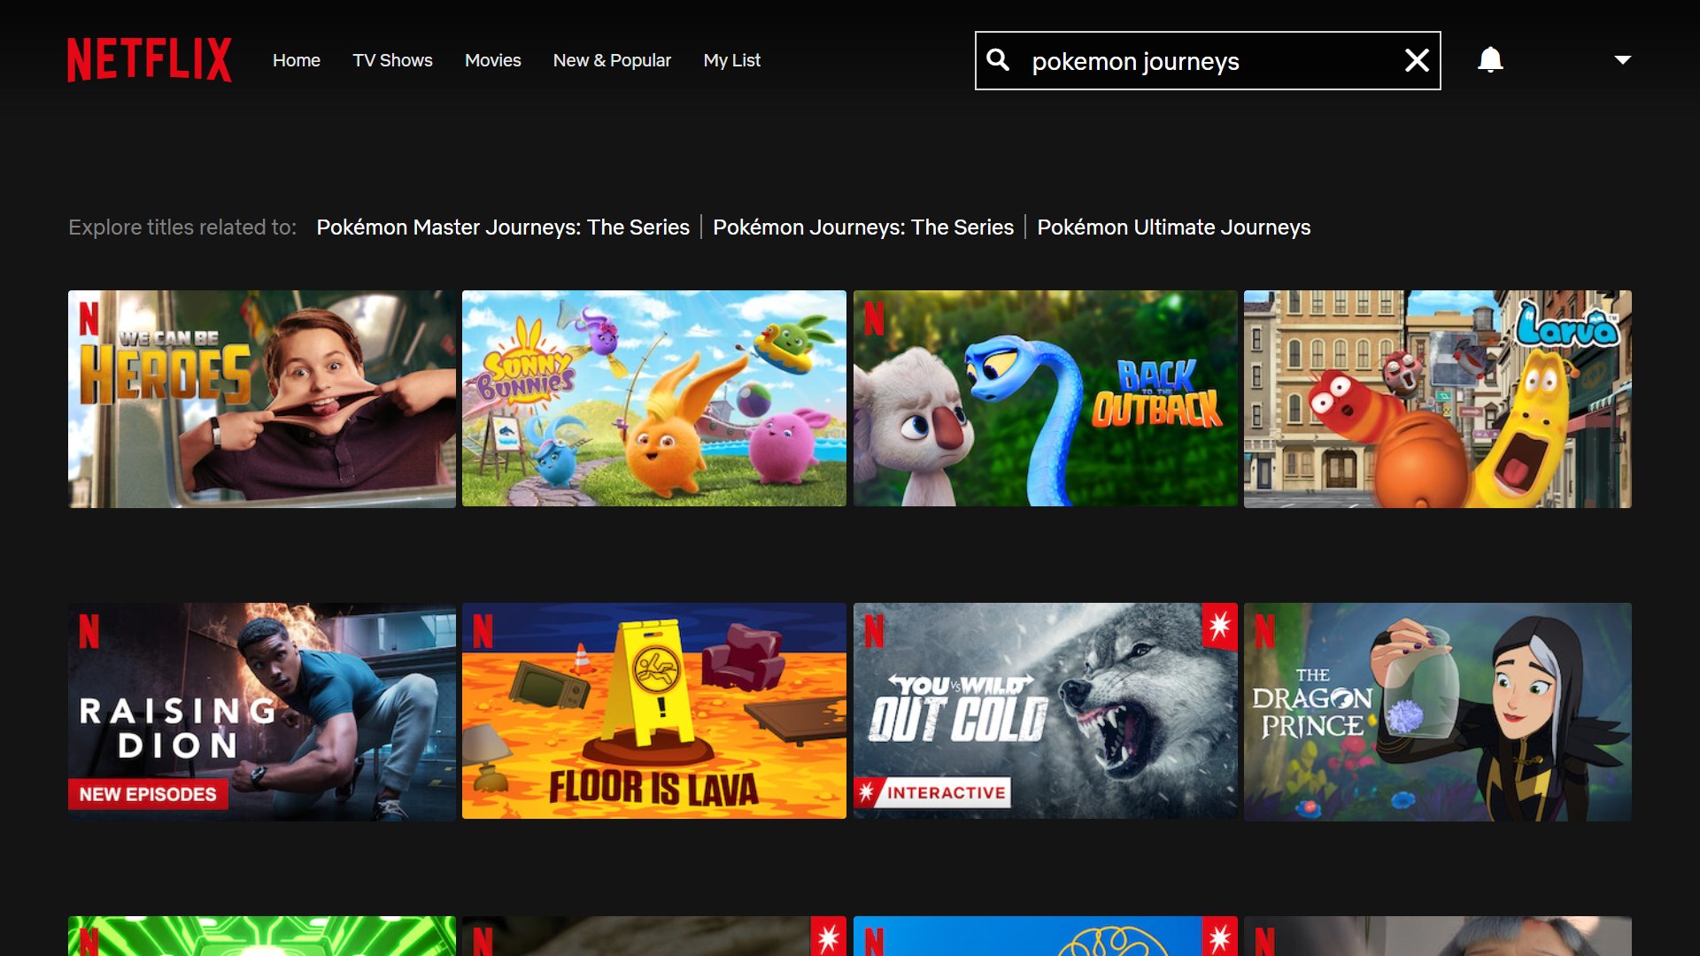Expand the profile dropdown arrow
This screenshot has height=956, width=1700.
pyautogui.click(x=1622, y=60)
